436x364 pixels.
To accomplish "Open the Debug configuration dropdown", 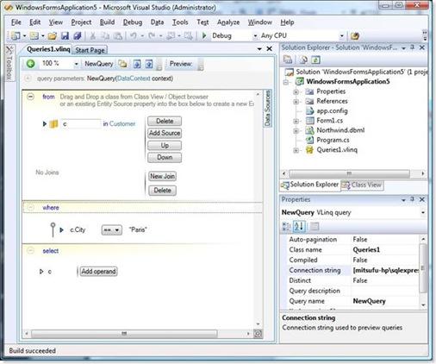I will click(x=255, y=36).
